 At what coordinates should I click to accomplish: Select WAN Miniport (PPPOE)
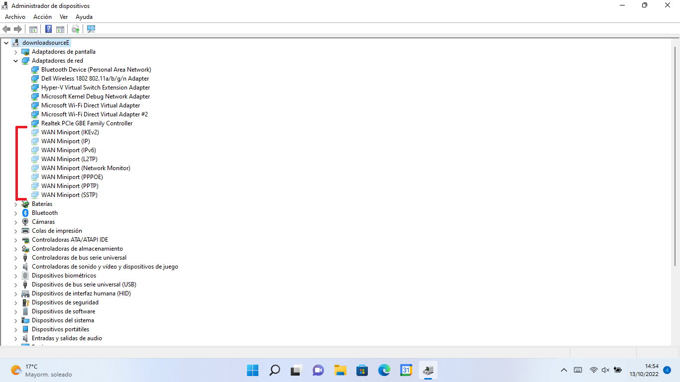coord(72,177)
